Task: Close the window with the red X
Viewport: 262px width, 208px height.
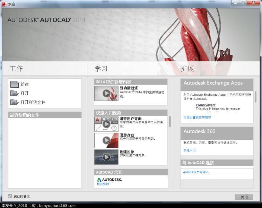Action: pos(253,3)
